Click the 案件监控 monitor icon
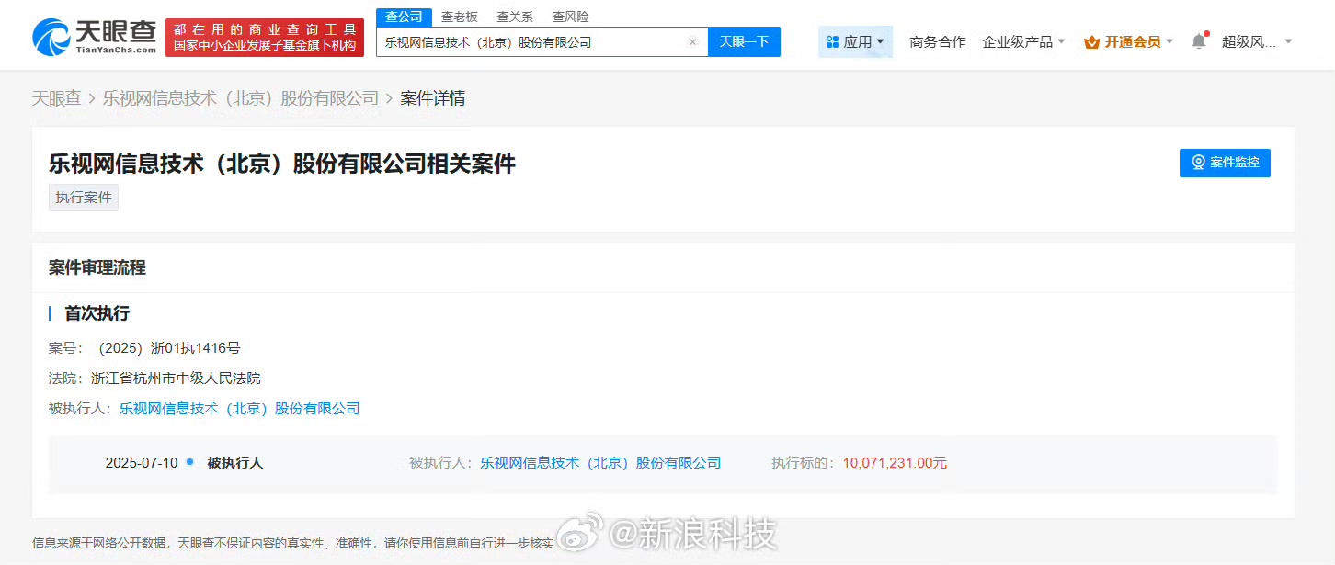Viewport: 1335px width, 565px height. coord(1199,163)
